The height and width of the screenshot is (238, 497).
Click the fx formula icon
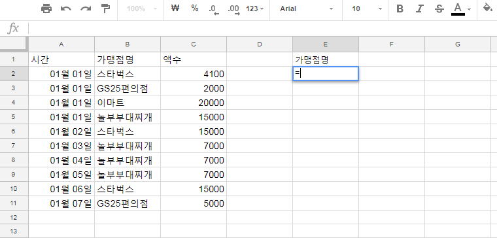click(x=13, y=29)
